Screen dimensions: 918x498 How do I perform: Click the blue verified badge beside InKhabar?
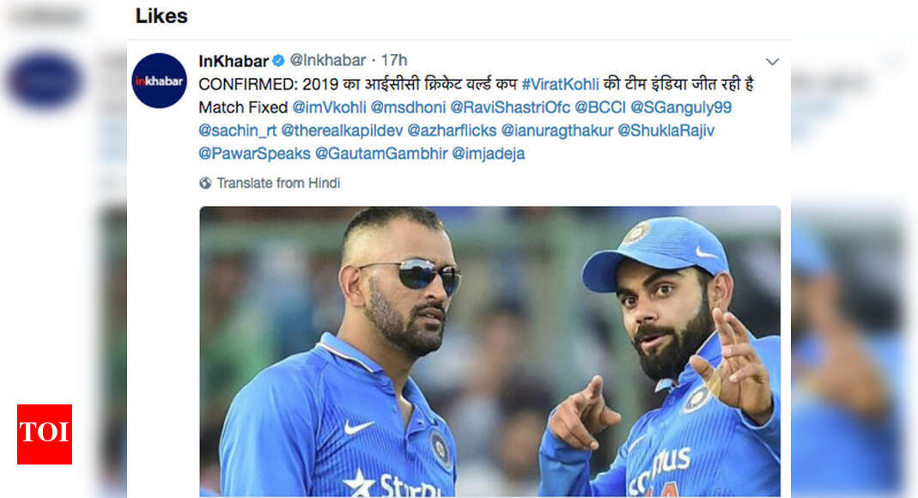[x=279, y=60]
